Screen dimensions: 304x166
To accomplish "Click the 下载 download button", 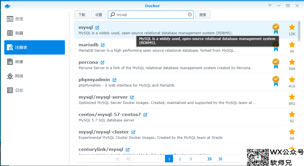I will [x=82, y=15].
